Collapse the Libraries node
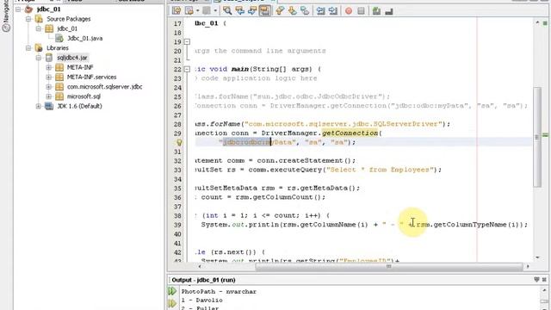 pyautogui.click(x=28, y=48)
